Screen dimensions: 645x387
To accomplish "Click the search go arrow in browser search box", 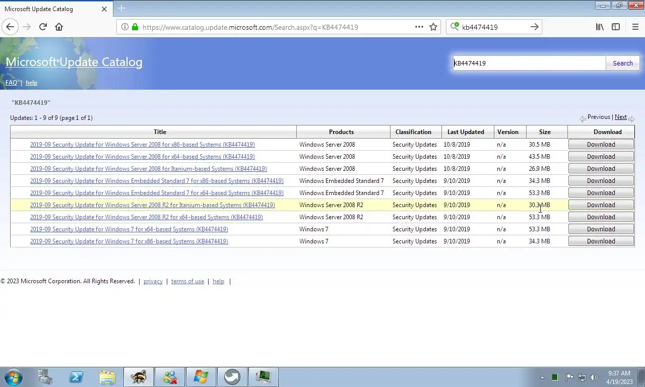I will pos(535,27).
